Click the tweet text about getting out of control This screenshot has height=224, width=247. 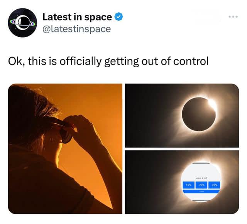coord(108,61)
